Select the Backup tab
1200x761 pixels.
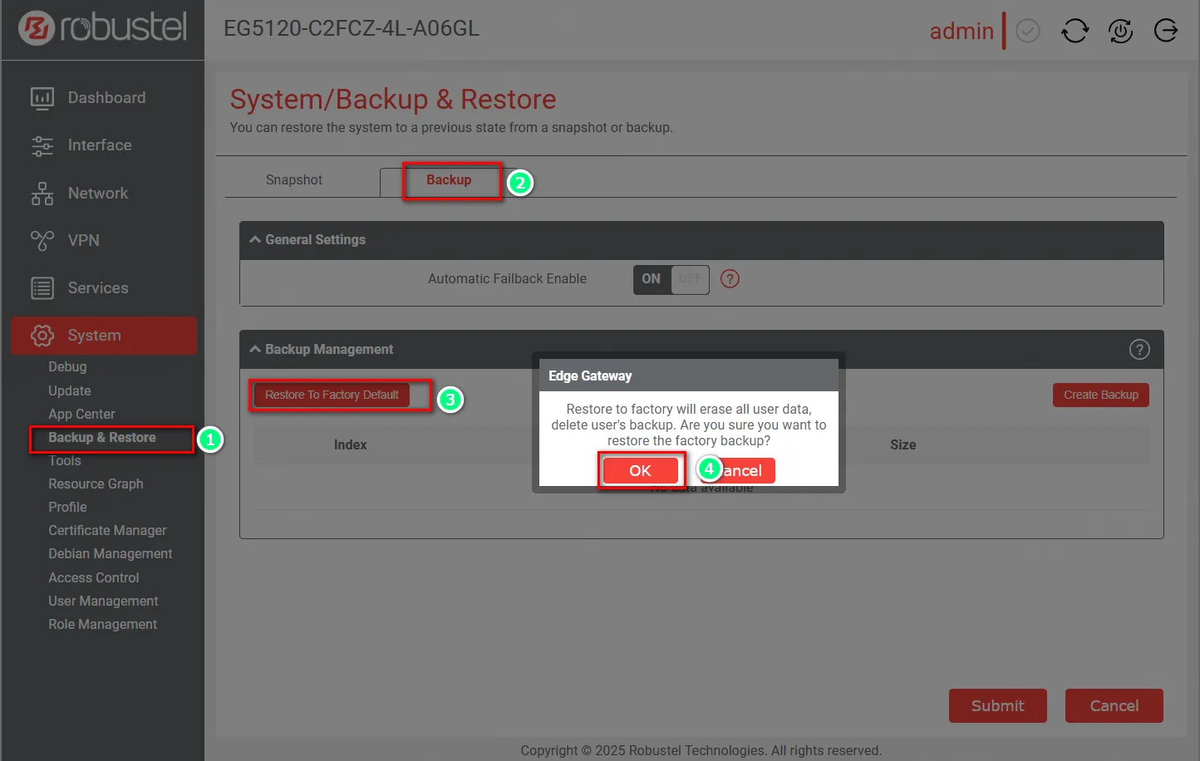click(x=449, y=180)
